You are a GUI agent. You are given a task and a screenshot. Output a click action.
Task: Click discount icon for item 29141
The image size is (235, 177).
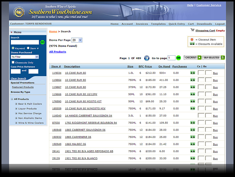tap(193, 151)
